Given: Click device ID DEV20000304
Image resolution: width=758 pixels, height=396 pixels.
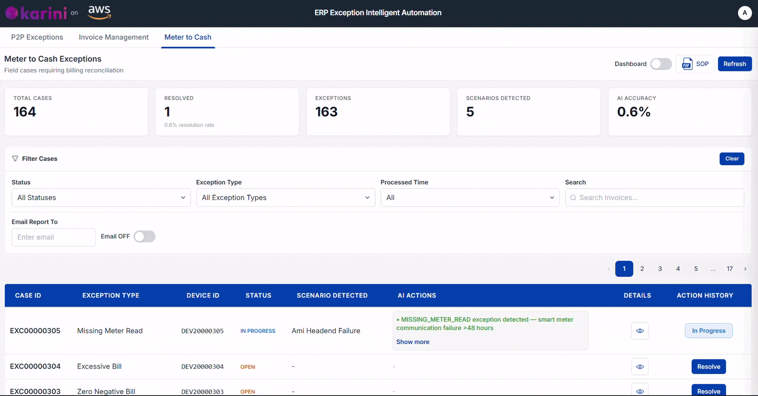Looking at the screenshot, I should pyautogui.click(x=202, y=367).
